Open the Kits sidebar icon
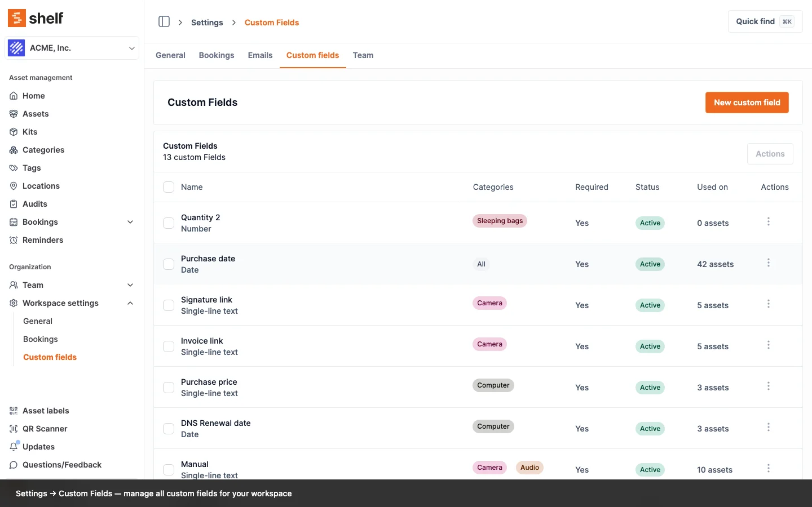The width and height of the screenshot is (812, 507). [x=14, y=132]
